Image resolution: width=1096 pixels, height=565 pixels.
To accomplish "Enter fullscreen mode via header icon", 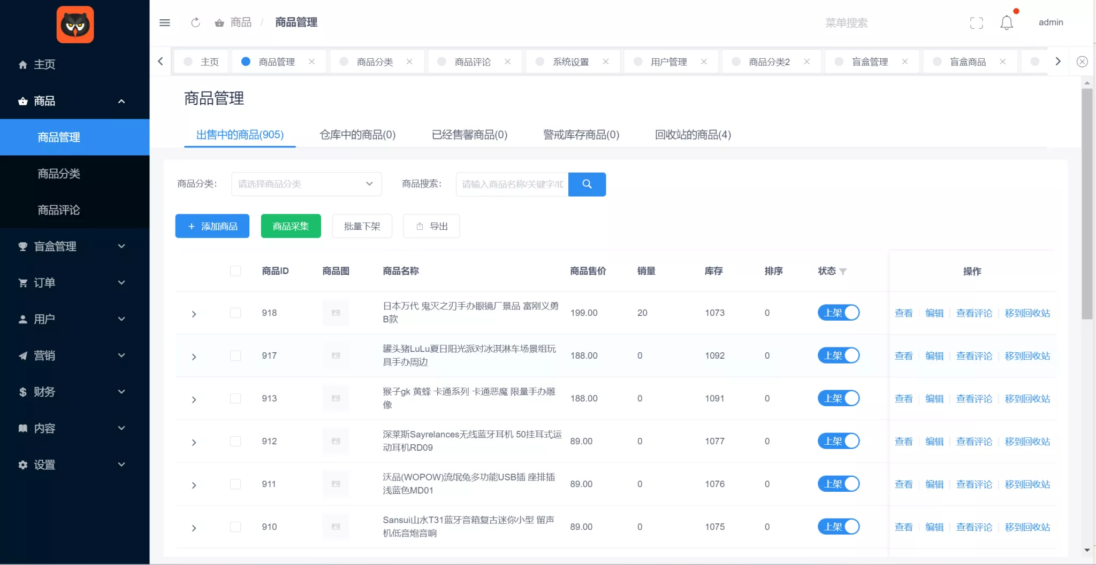I will pyautogui.click(x=976, y=23).
